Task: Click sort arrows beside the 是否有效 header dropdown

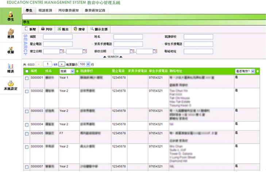Action: 258,71
